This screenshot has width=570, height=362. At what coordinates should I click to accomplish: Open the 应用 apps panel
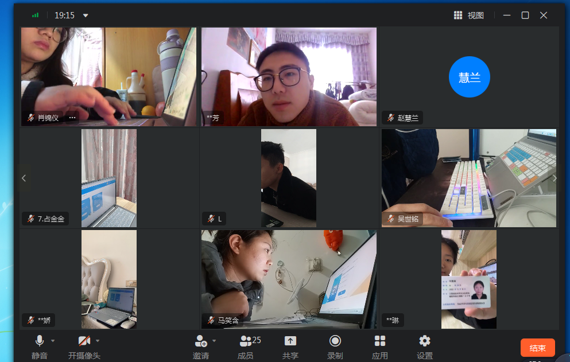(x=380, y=341)
